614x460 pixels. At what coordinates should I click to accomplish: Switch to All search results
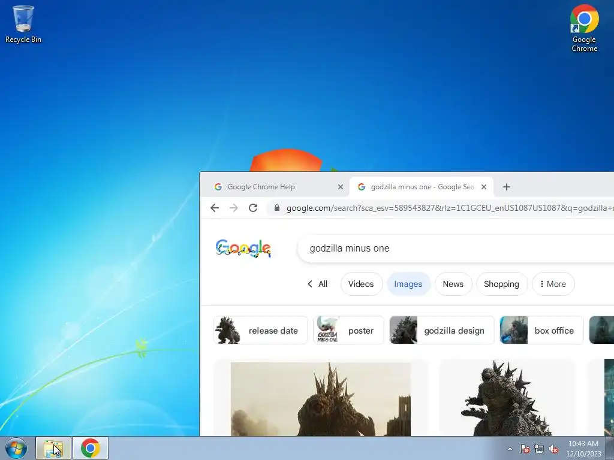(318, 284)
